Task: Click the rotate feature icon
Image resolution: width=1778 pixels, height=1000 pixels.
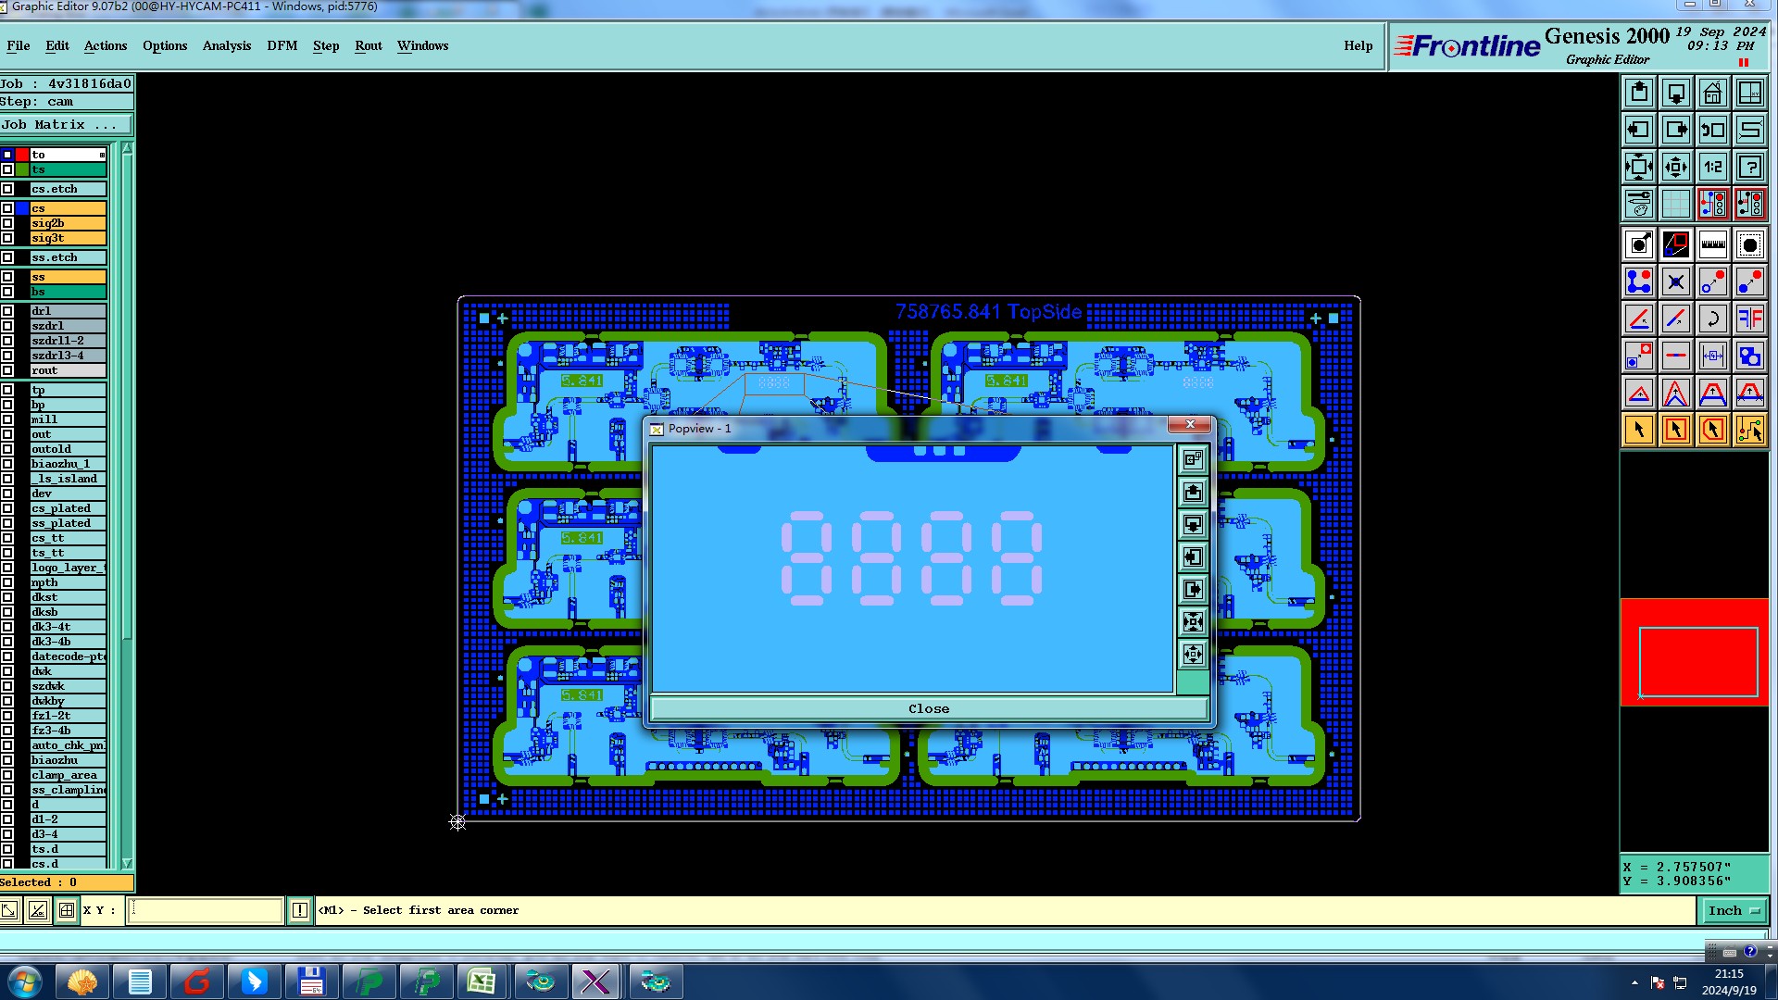Action: [x=1712, y=319]
